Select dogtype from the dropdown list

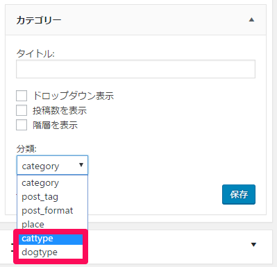(x=51, y=252)
